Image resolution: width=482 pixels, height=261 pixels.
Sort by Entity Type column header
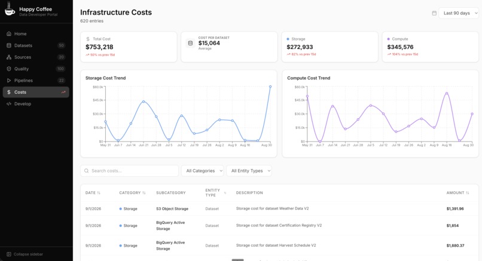tap(216, 193)
